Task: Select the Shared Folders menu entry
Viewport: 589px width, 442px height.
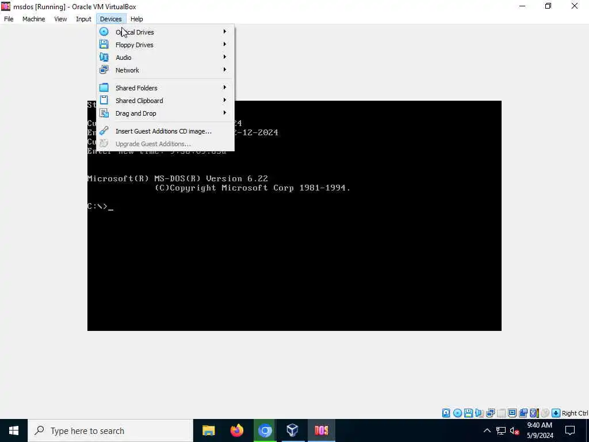Action: [x=165, y=88]
